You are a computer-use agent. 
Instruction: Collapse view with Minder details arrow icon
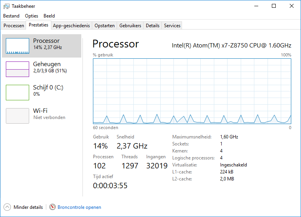pos(7,207)
